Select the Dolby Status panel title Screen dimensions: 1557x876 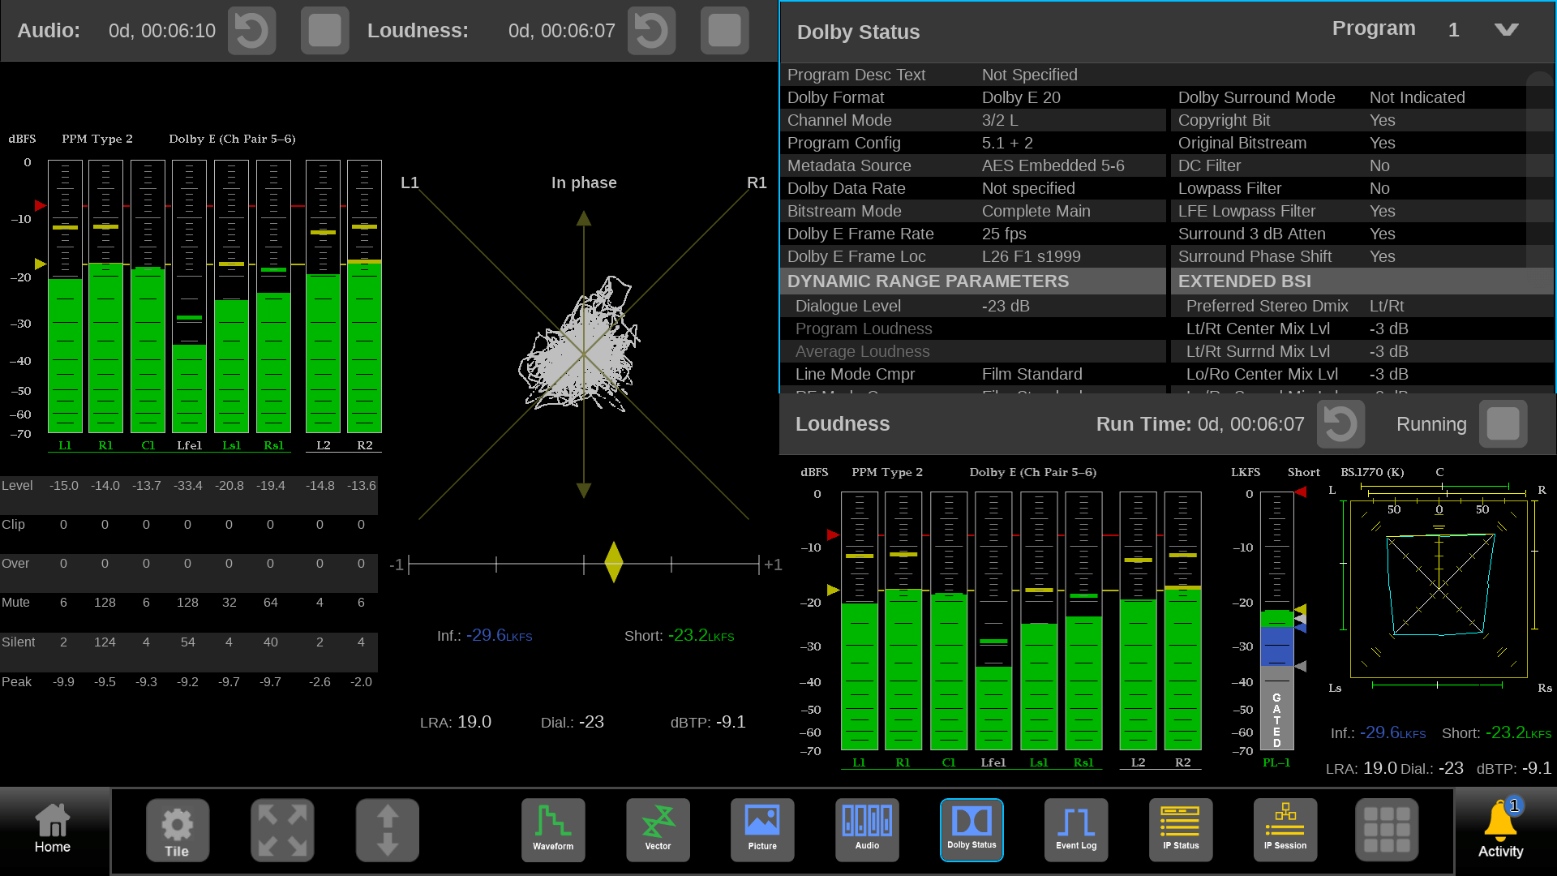pos(858,32)
